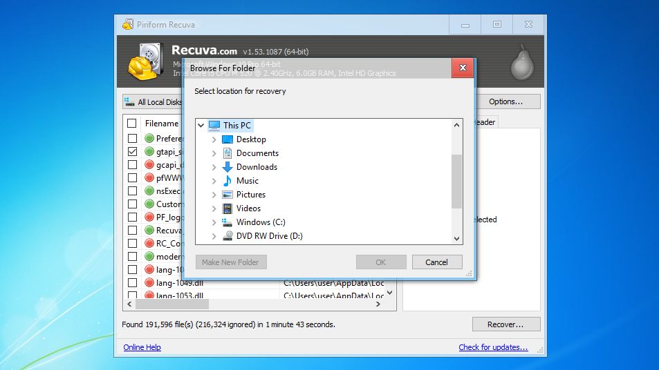Click the Recover... button

click(506, 324)
